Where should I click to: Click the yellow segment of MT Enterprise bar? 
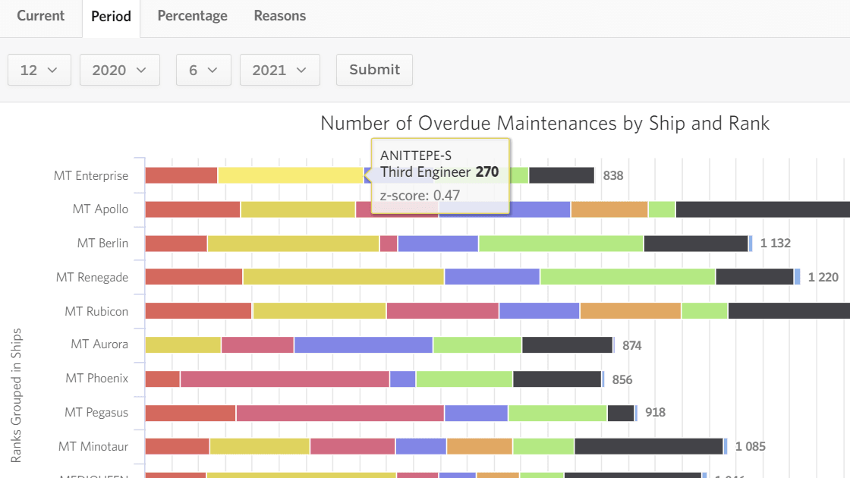point(290,175)
